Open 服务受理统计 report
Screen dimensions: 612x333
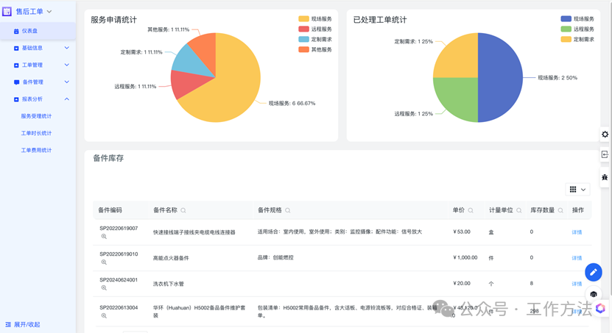click(x=36, y=116)
